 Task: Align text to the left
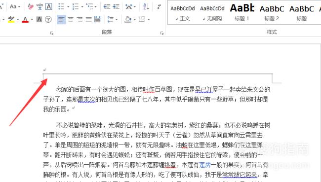pos(61,19)
